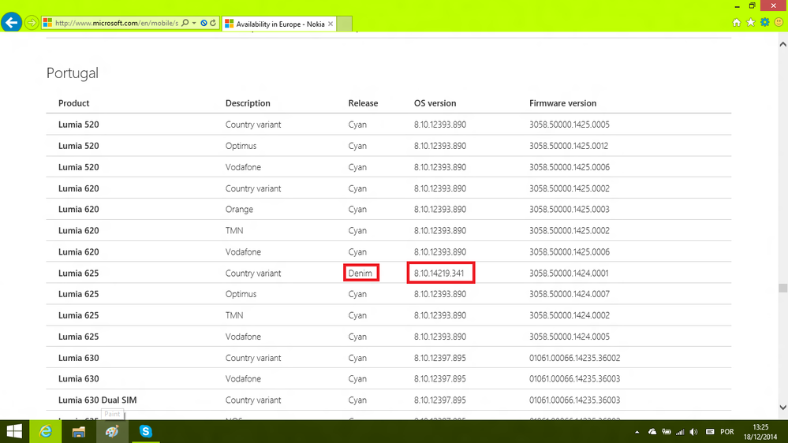
Task: Expand the address bar autocomplete dropdown arrow
Action: (194, 24)
